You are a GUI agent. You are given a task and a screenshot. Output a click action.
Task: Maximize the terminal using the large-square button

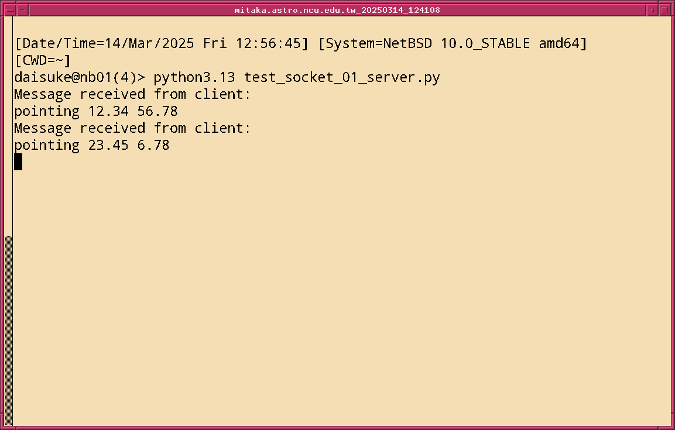point(664,10)
